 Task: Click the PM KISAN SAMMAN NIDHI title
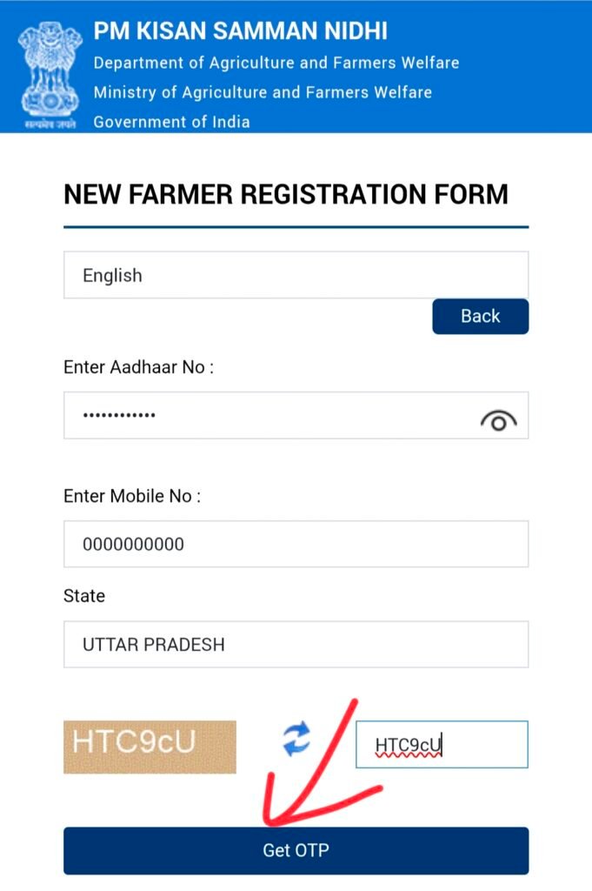pos(240,30)
